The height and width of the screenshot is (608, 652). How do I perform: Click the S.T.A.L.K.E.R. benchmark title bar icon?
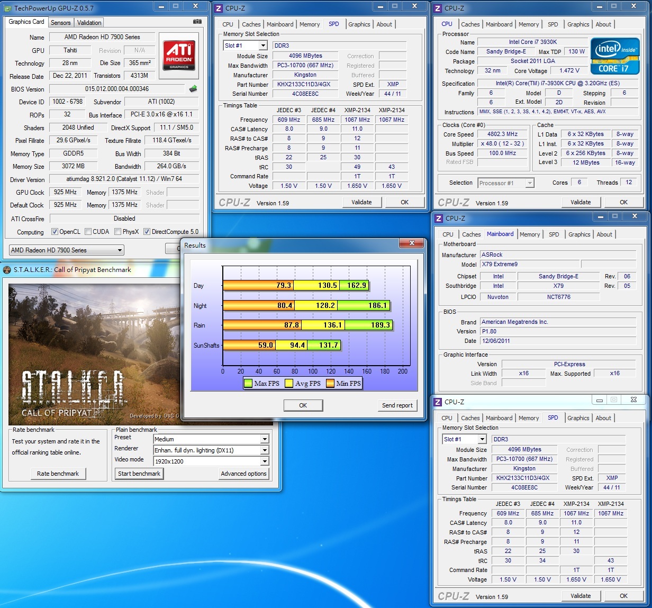pyautogui.click(x=7, y=270)
